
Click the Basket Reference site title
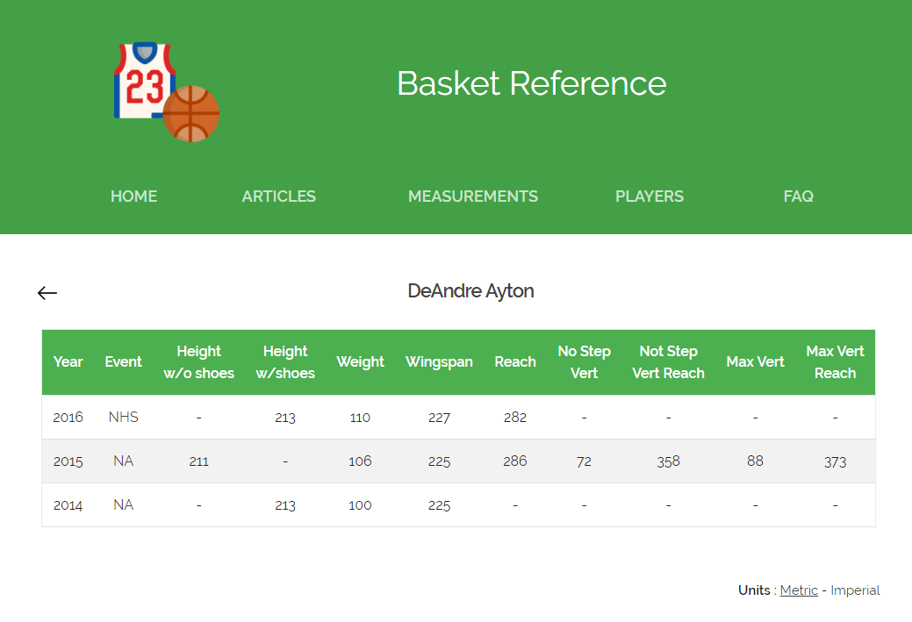[532, 84]
